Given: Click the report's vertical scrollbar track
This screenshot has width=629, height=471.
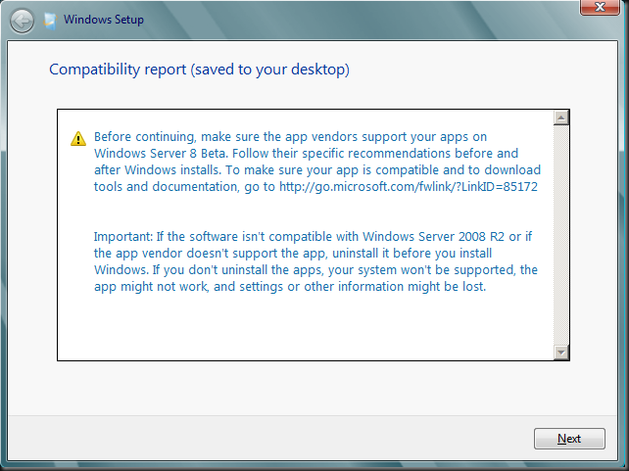Looking at the screenshot, I should pos(561,235).
